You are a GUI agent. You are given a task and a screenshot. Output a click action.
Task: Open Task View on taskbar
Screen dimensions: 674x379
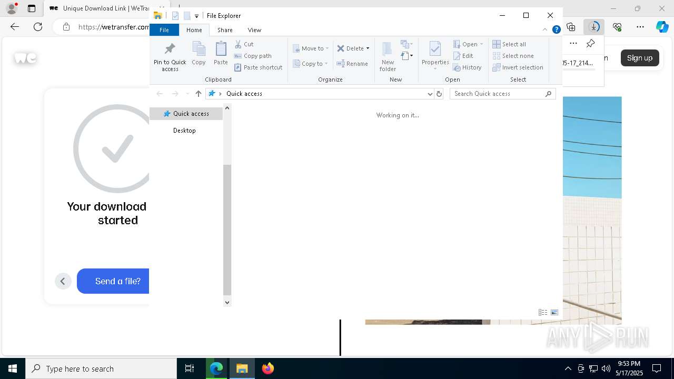click(190, 368)
